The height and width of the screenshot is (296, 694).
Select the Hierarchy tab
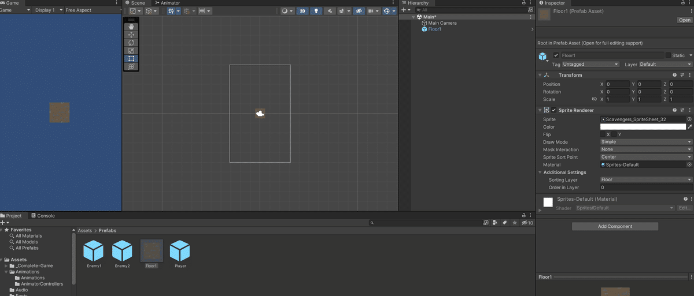[x=415, y=3]
